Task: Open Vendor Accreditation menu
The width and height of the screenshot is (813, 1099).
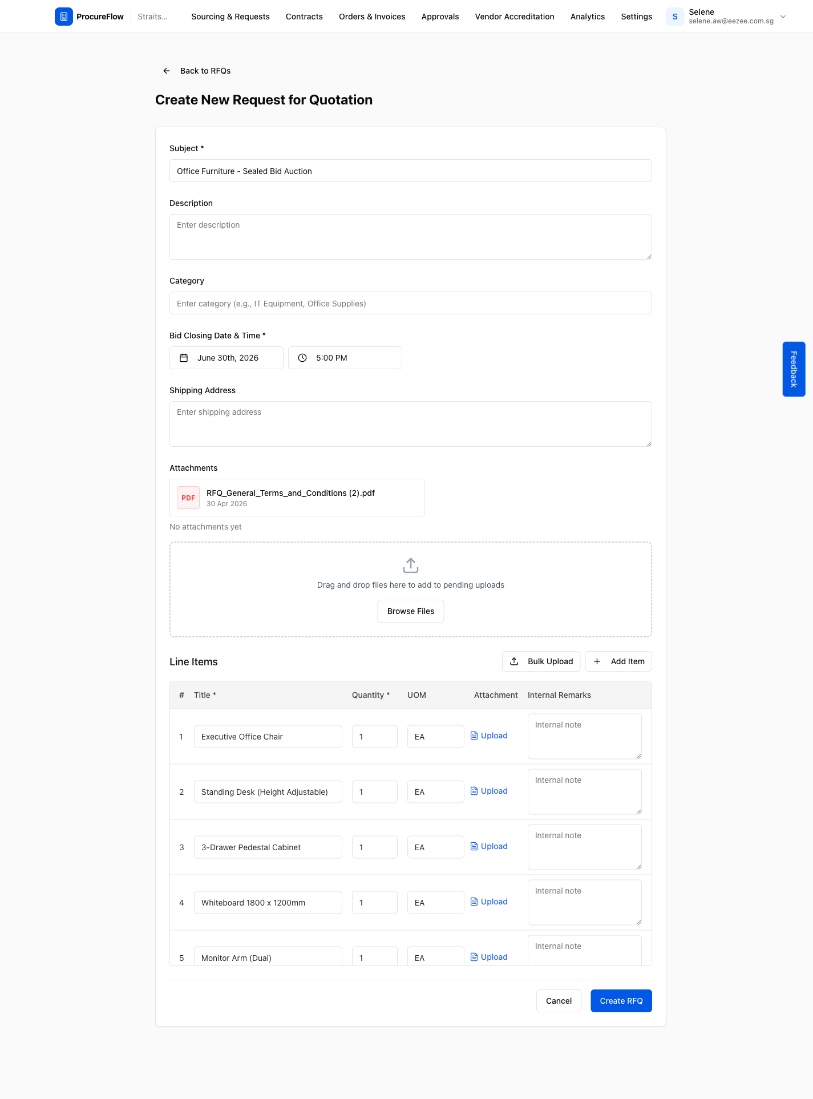Action: coord(515,17)
